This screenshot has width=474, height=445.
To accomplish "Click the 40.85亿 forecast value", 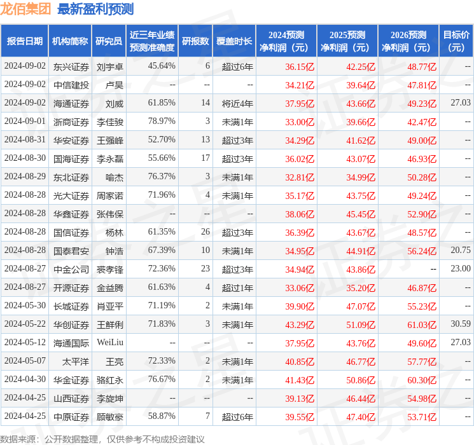I will point(300,362).
